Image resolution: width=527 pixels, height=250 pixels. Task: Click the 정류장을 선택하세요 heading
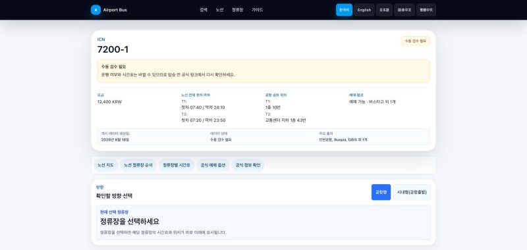(130, 222)
